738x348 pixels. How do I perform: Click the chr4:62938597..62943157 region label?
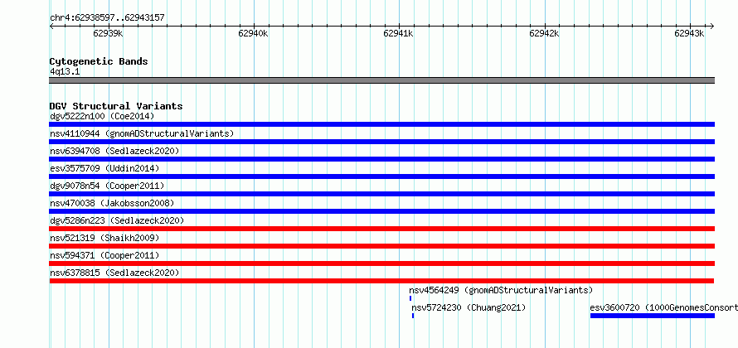(x=107, y=18)
